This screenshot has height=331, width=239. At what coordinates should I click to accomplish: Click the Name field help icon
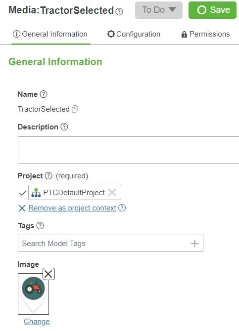tap(44, 94)
